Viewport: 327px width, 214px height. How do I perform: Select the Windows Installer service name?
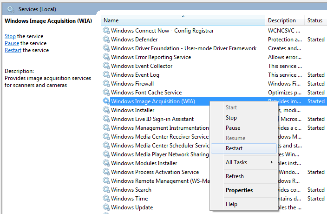pyautogui.click(x=133, y=110)
